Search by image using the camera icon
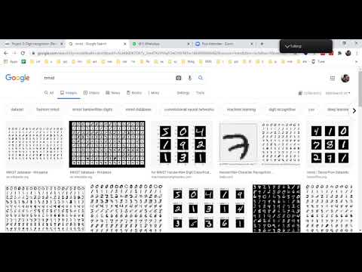The height and width of the screenshot is (272, 362). (x=179, y=78)
